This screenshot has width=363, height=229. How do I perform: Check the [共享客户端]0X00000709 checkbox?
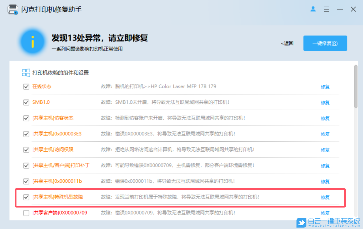point(26,213)
